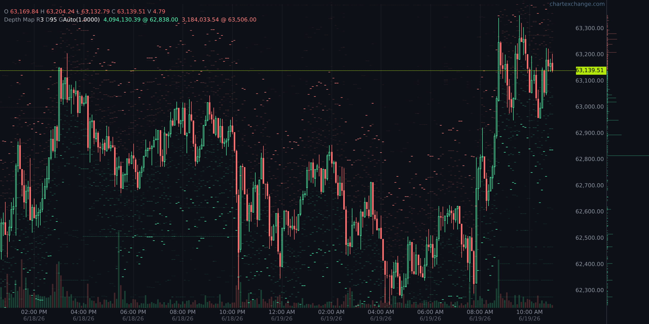Screen dimensions: 649x324
Task: Click the open price O 63,169.84
Action: click(x=21, y=12)
